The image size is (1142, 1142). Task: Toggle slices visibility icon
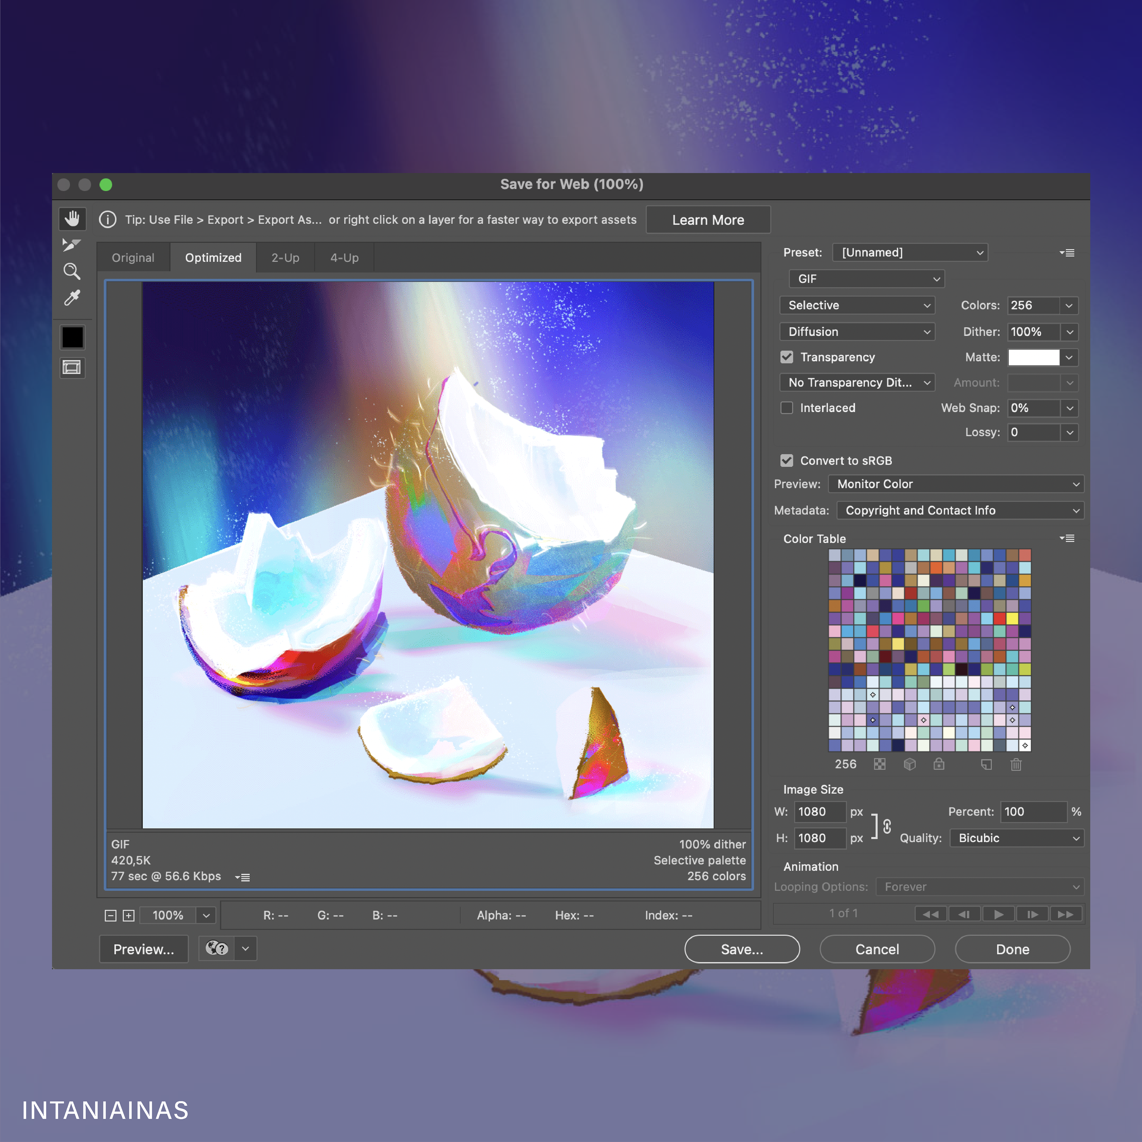click(x=73, y=368)
